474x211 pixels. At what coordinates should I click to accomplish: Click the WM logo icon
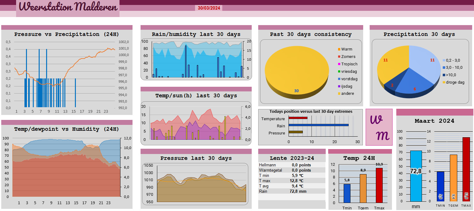point(379,127)
